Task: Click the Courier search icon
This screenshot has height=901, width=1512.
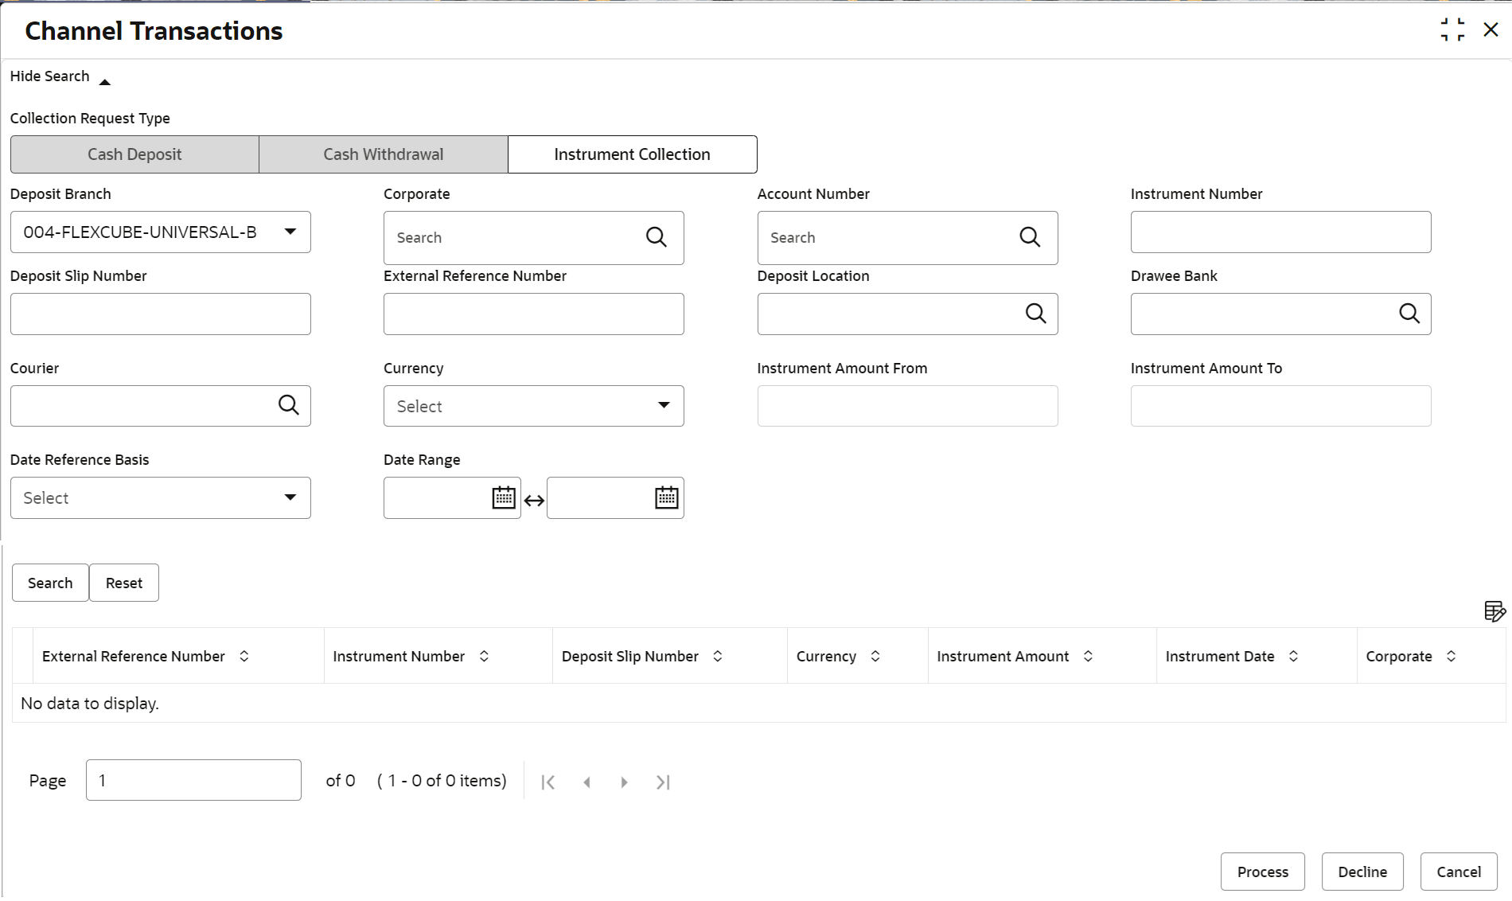Action: tap(288, 405)
